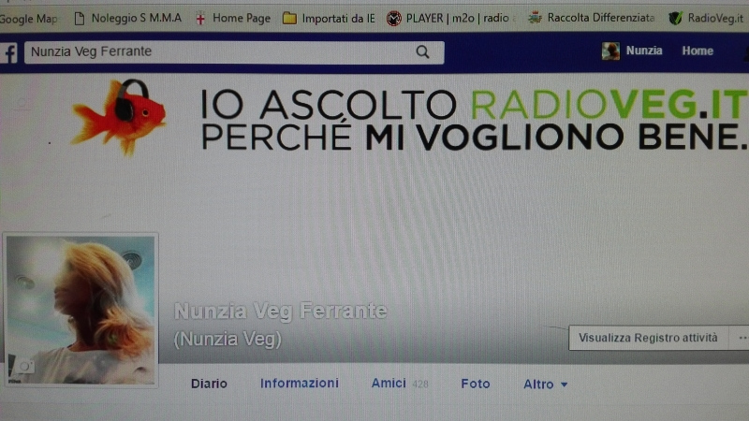Click the profile picture thumbnail
The image size is (749, 421).
(81, 310)
